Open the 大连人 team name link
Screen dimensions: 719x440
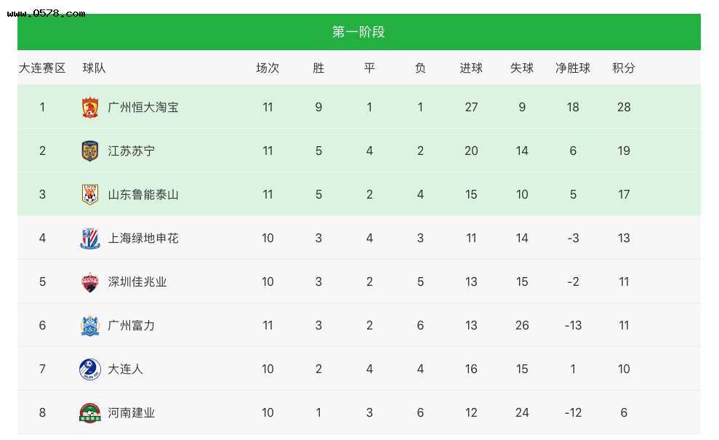pyautogui.click(x=125, y=369)
